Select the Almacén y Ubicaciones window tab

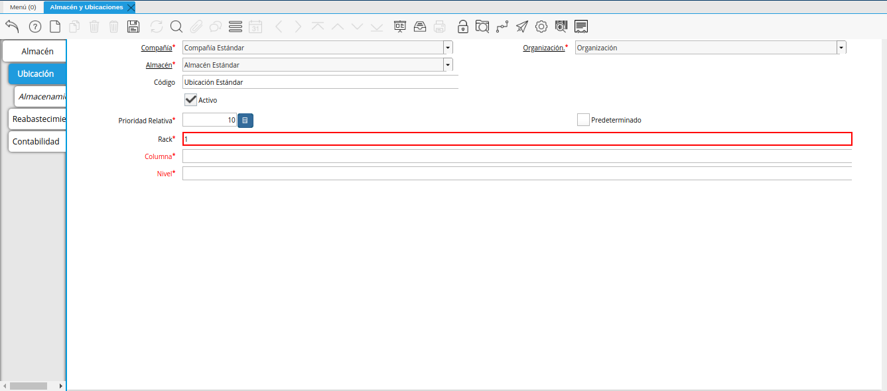pos(86,7)
